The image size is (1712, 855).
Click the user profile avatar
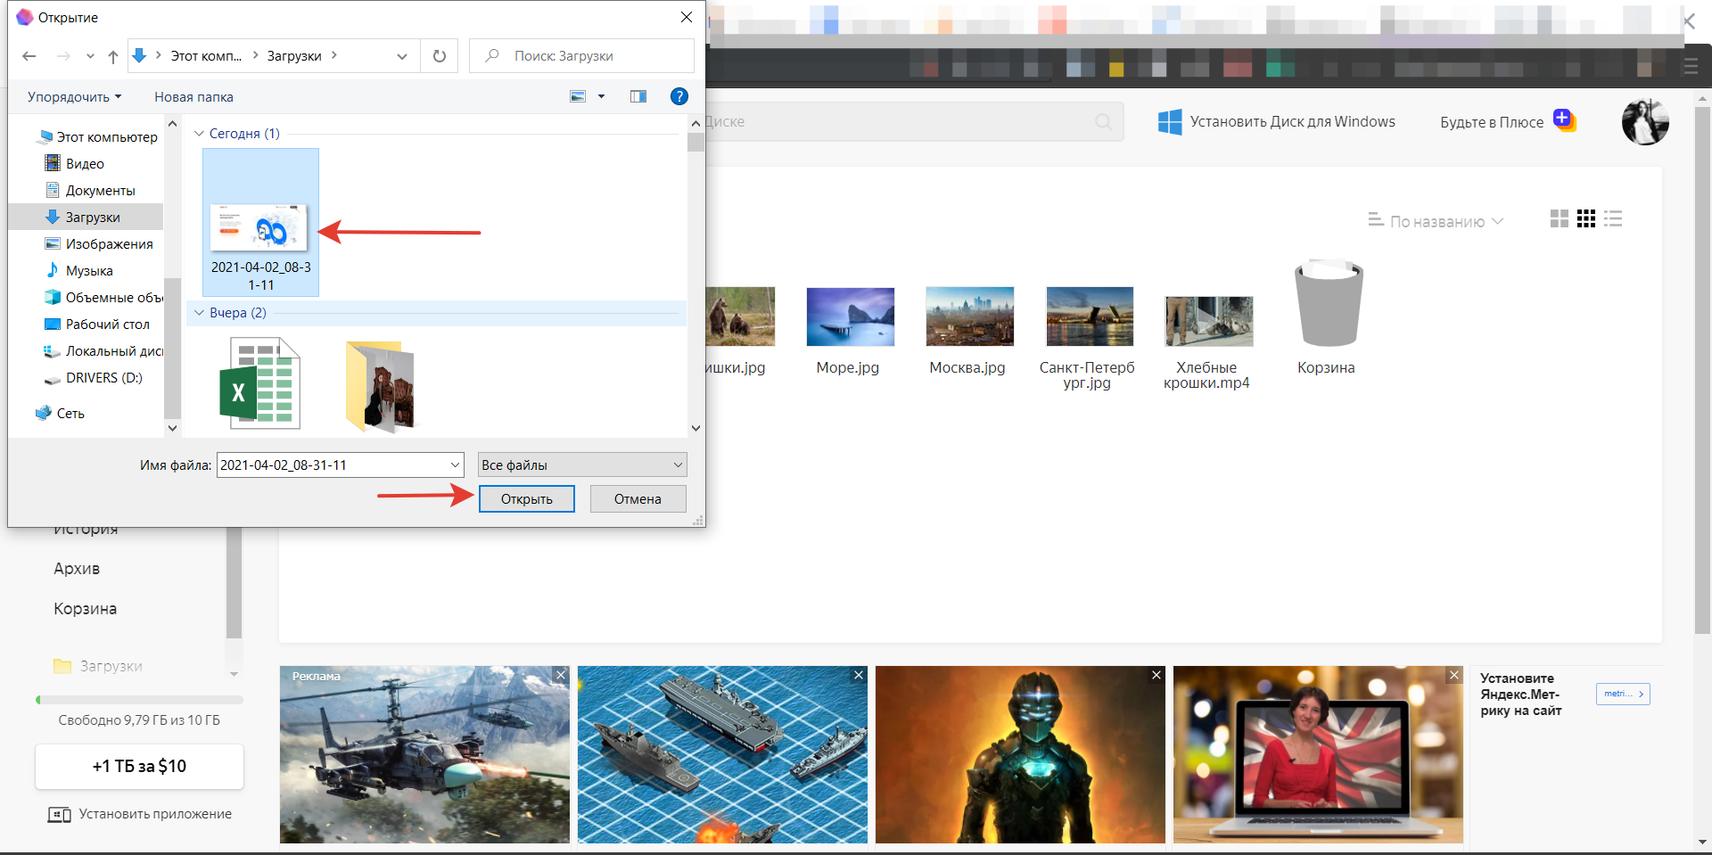pos(1644,122)
